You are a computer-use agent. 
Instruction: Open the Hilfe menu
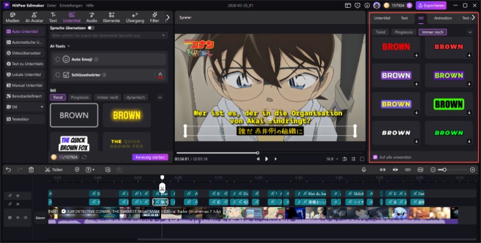[90, 5]
